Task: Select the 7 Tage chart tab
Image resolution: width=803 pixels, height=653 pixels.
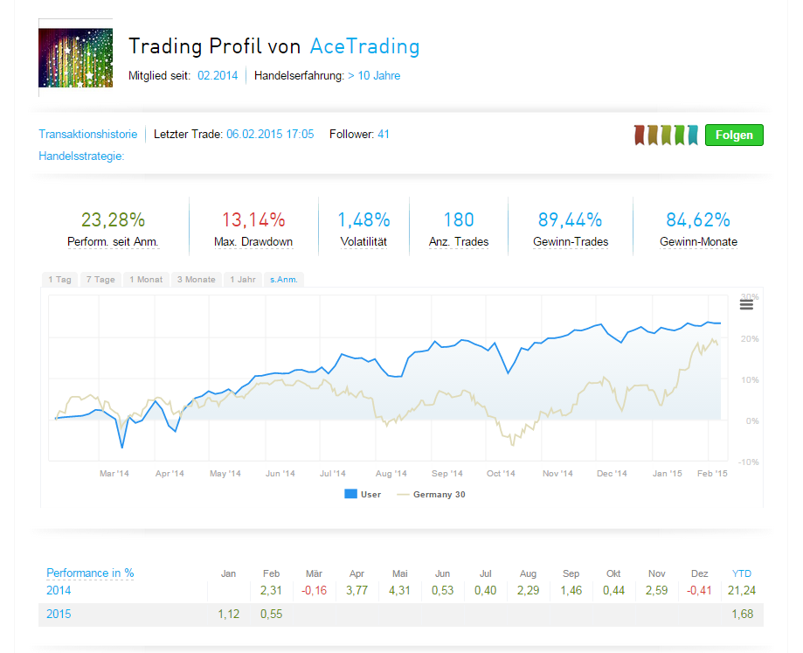Action: pos(99,280)
